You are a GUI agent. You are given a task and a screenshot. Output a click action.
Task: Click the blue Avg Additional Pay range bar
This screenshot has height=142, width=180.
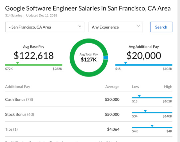[x=144, y=65]
